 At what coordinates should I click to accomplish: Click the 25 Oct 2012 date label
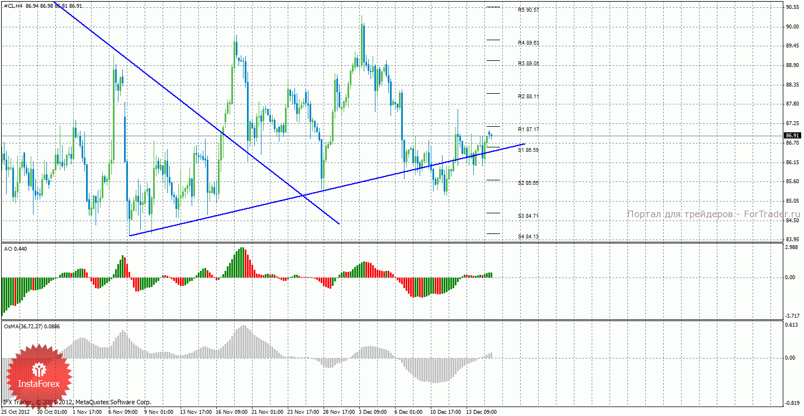click(16, 412)
